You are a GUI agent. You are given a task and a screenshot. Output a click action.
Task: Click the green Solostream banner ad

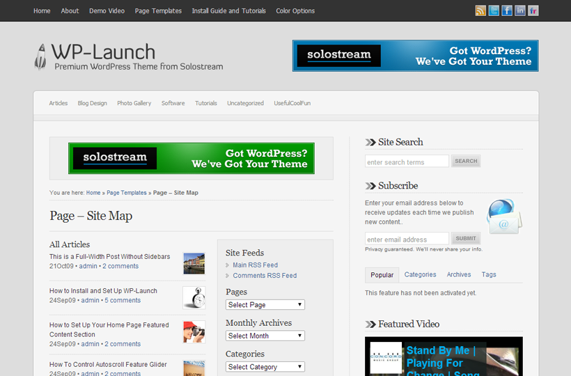[191, 158]
